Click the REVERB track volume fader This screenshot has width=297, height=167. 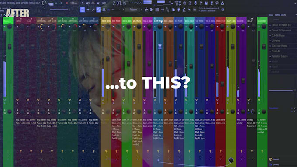(243, 80)
